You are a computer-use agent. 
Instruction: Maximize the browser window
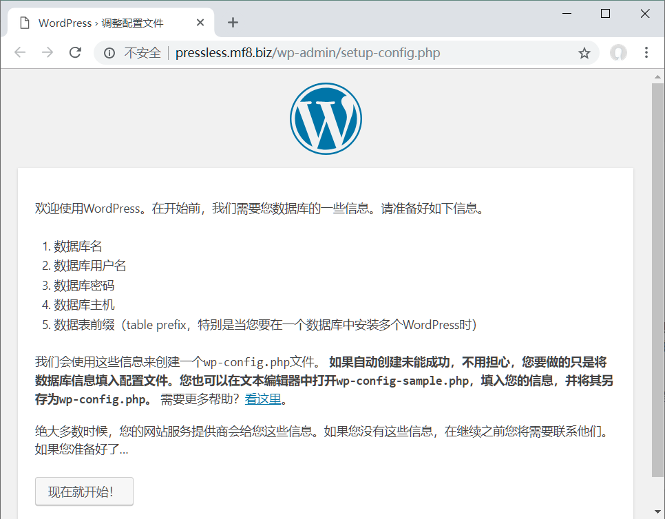click(606, 14)
